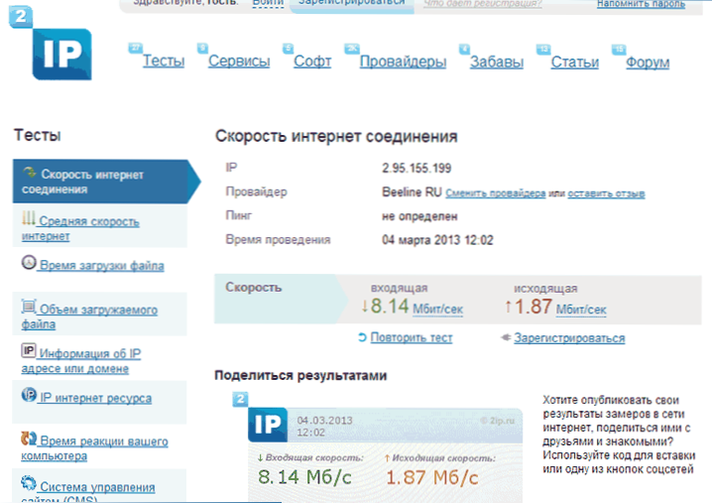
Task: Open 'Что дает регистрация?' link
Action: (483, 4)
